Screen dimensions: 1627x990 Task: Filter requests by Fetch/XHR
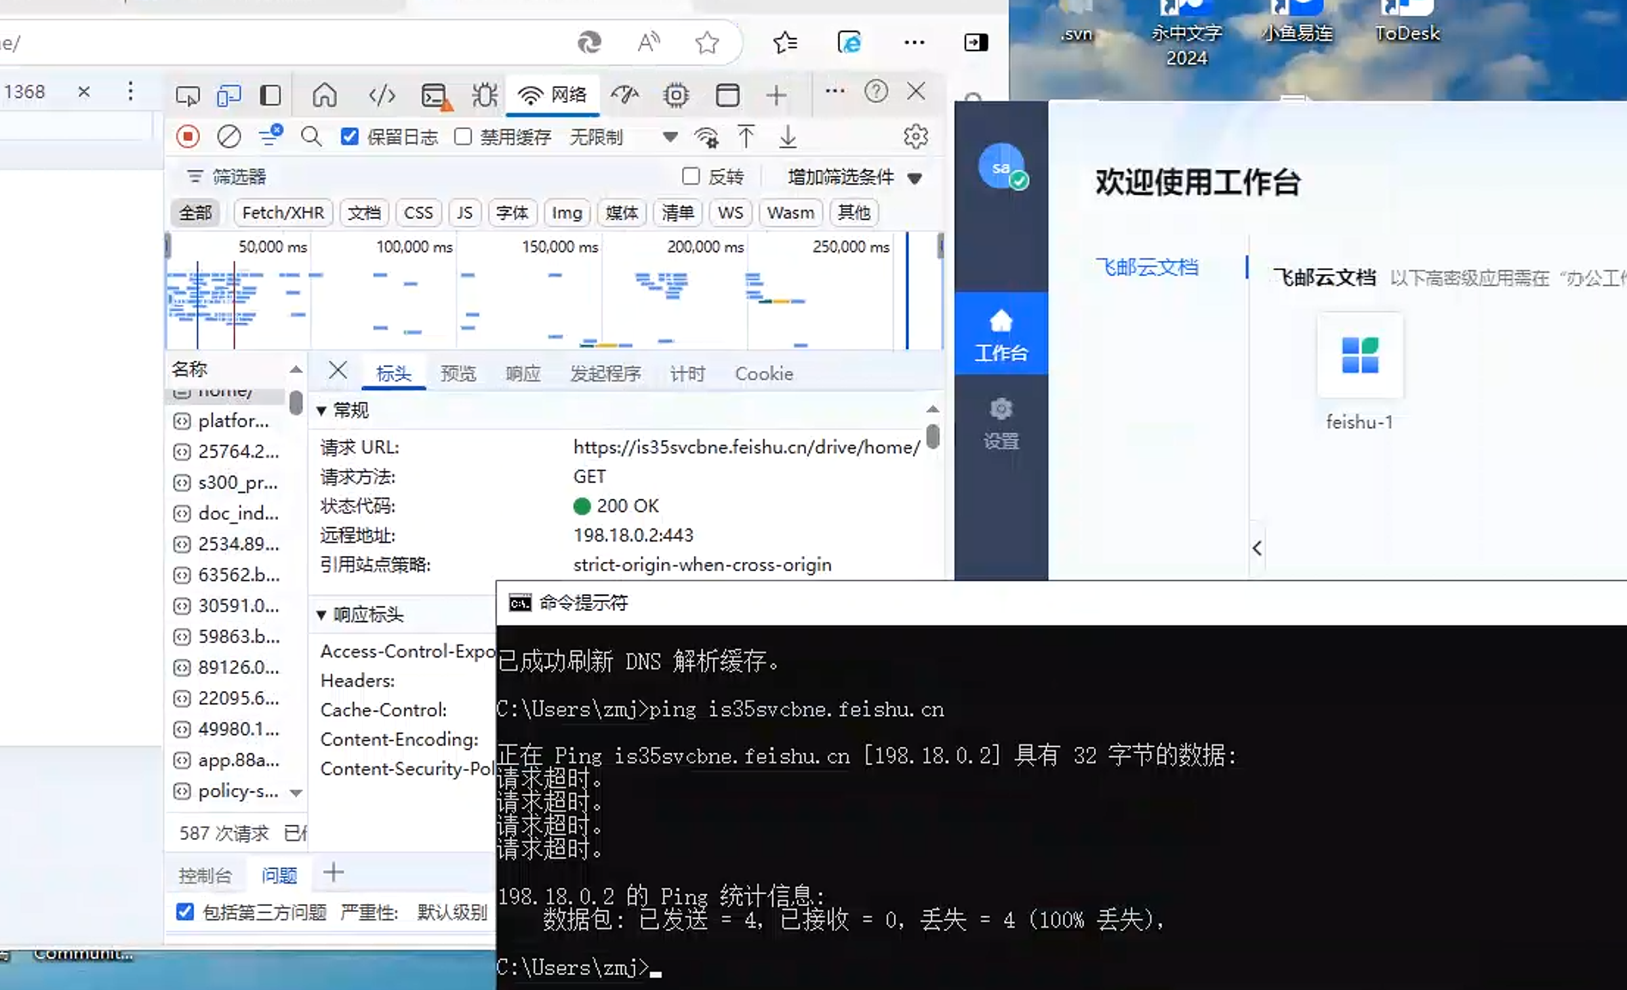[x=283, y=212]
